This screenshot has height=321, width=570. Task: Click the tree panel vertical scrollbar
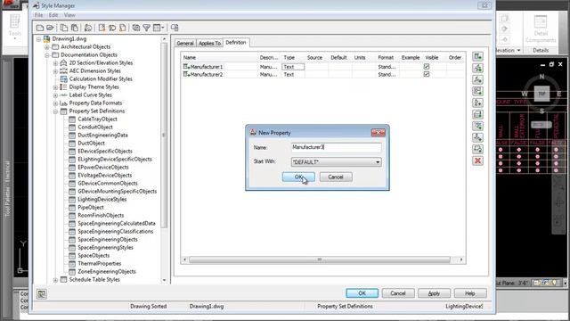tap(164, 135)
